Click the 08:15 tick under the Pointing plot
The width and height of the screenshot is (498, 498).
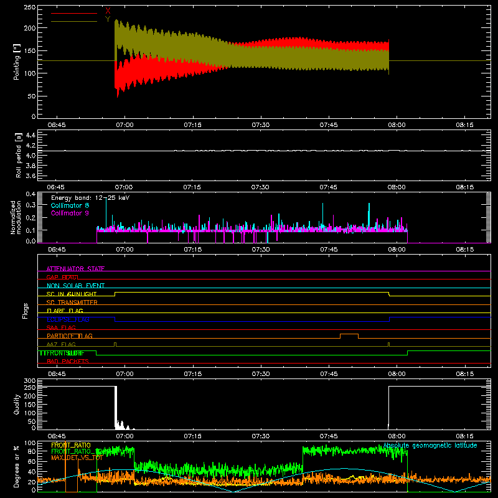pos(464,125)
